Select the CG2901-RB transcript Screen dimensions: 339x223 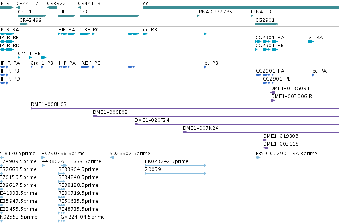[x=266, y=50]
